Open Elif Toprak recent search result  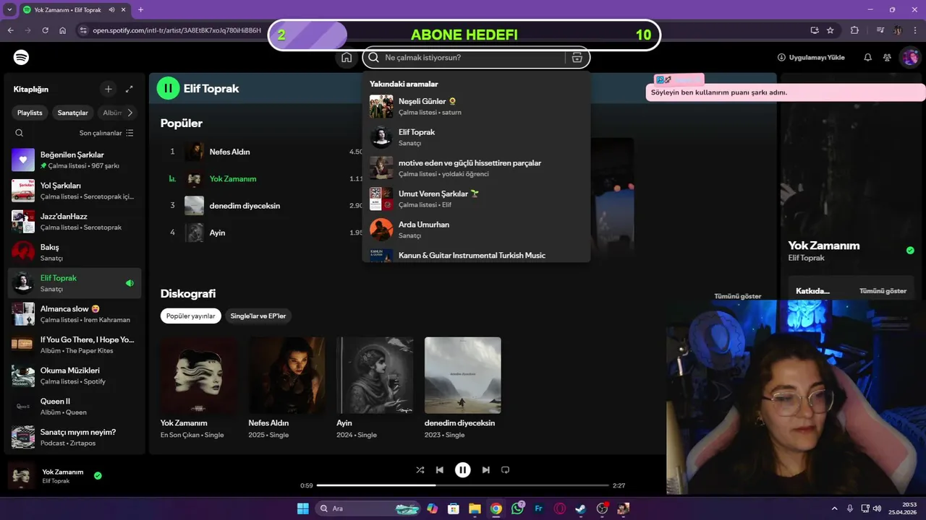(477, 137)
